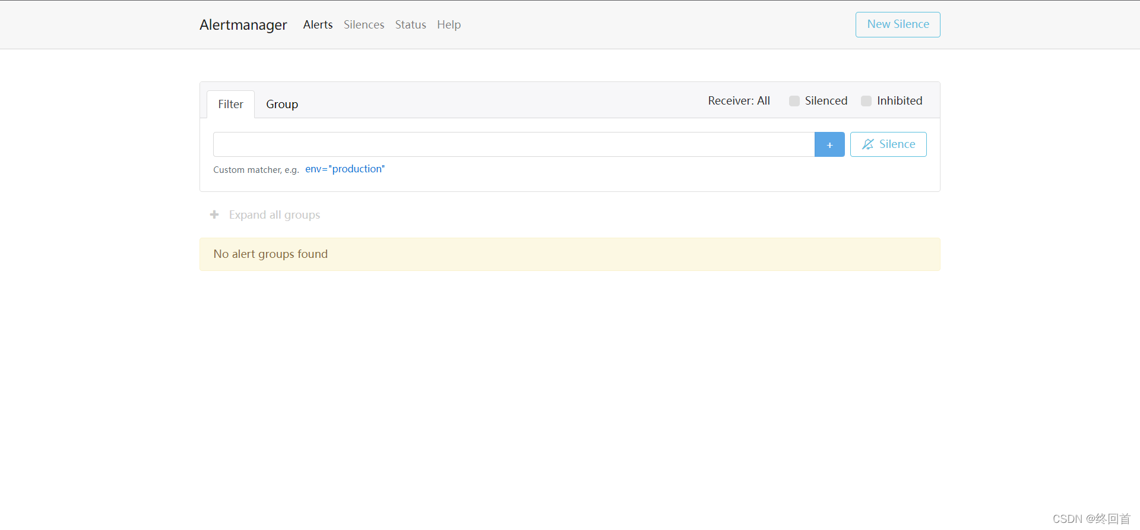Image resolution: width=1140 pixels, height=530 pixels.
Task: Open the Silences navigation item
Action: (x=364, y=25)
